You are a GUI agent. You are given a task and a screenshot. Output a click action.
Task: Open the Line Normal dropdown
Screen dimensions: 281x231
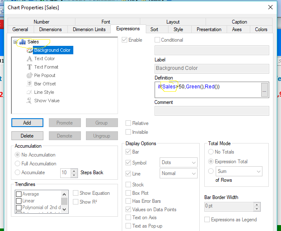(x=179, y=173)
